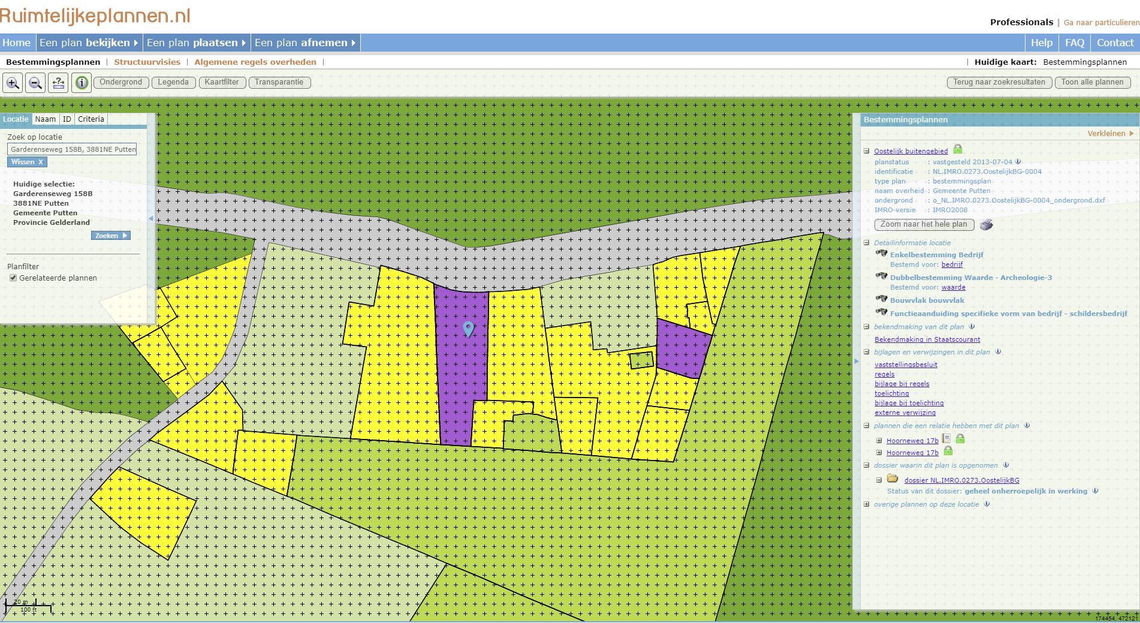Collapse the Detailinformatie locatie section
Viewport: 1140px width, 623px height.
coord(867,243)
